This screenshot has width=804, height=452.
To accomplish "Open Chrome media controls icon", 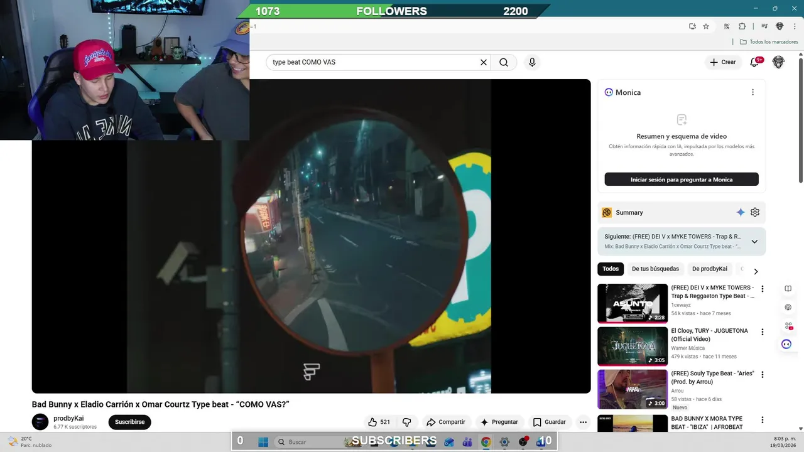I will click(764, 26).
